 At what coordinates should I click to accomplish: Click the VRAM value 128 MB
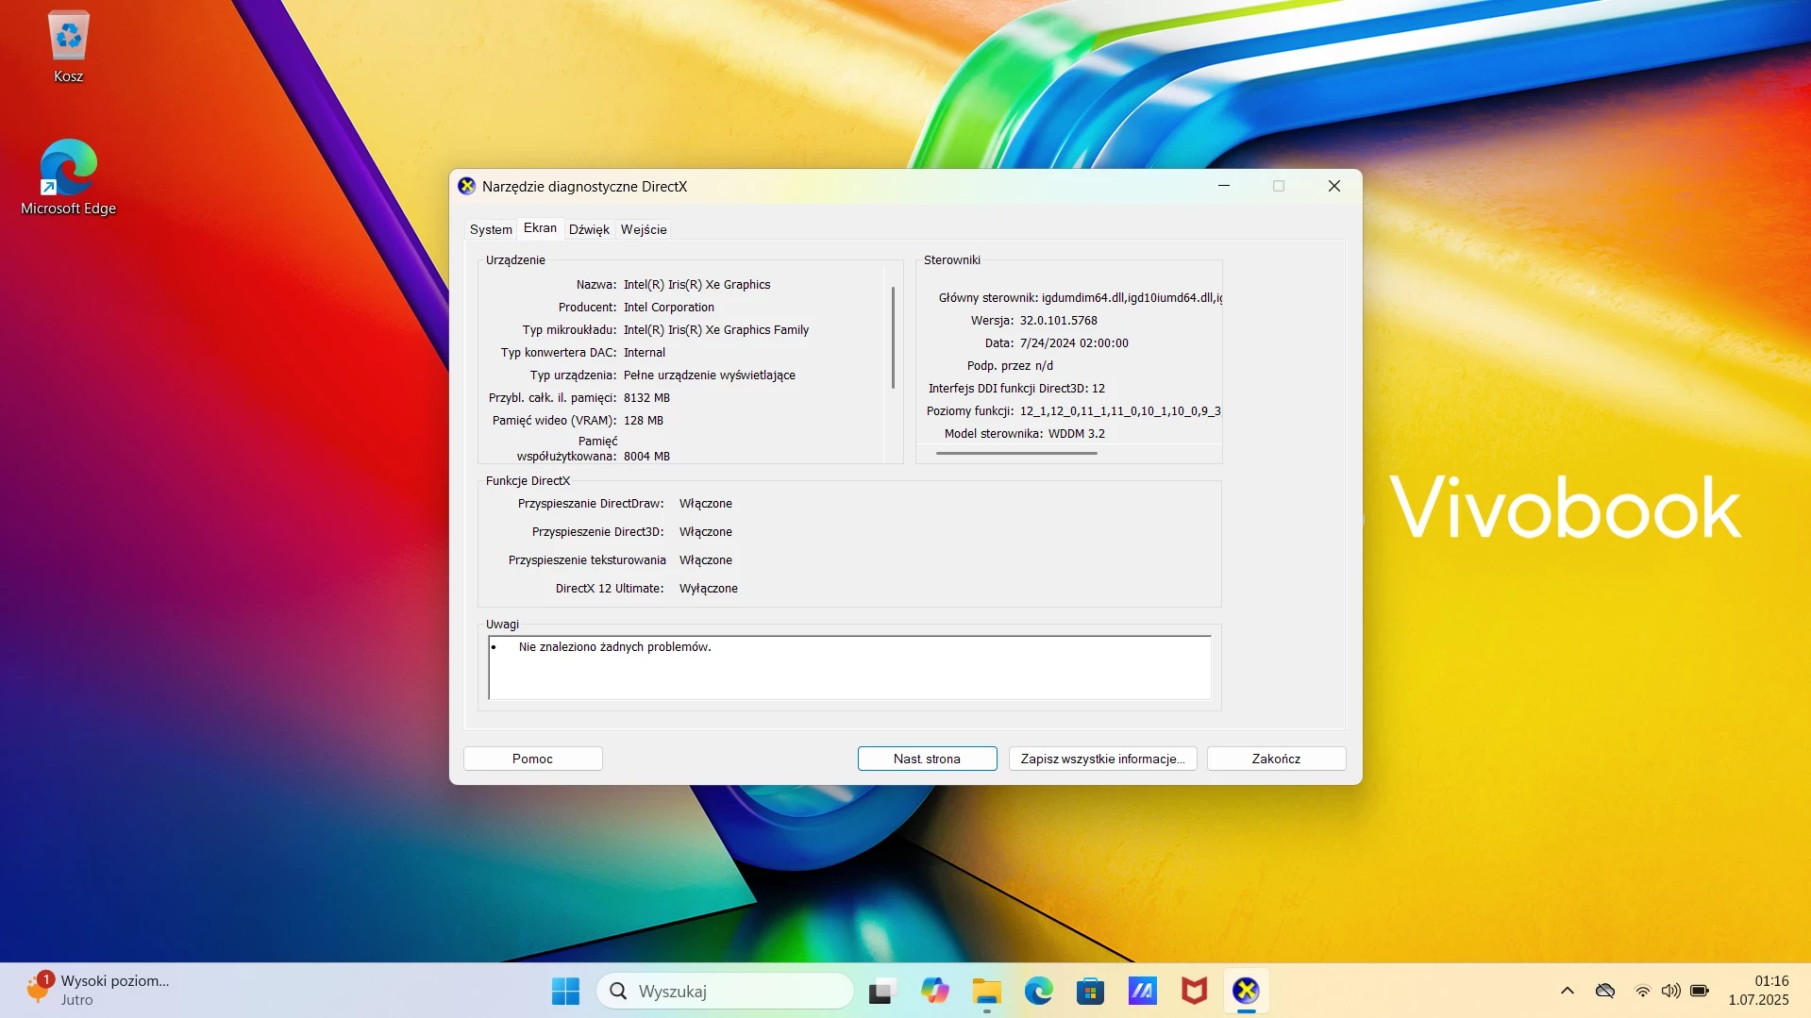(643, 420)
